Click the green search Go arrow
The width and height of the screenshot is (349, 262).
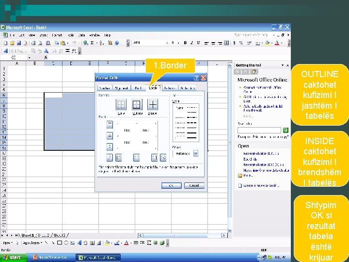click(x=286, y=130)
